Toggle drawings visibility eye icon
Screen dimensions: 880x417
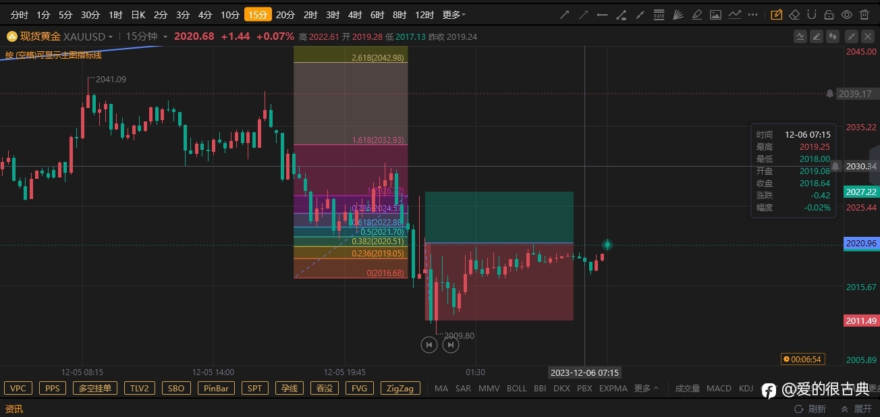(847, 15)
